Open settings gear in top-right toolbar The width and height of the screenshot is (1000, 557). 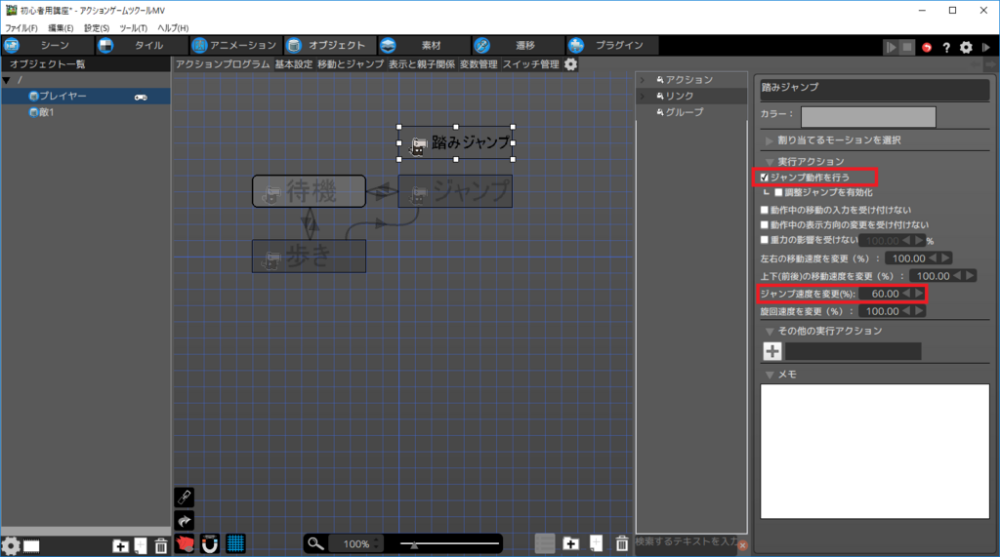966,47
